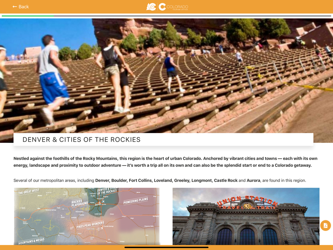This screenshot has width=333, height=250.
Task: Tap the Red Rocks amphitheatre hero image
Action: click(x=166, y=80)
